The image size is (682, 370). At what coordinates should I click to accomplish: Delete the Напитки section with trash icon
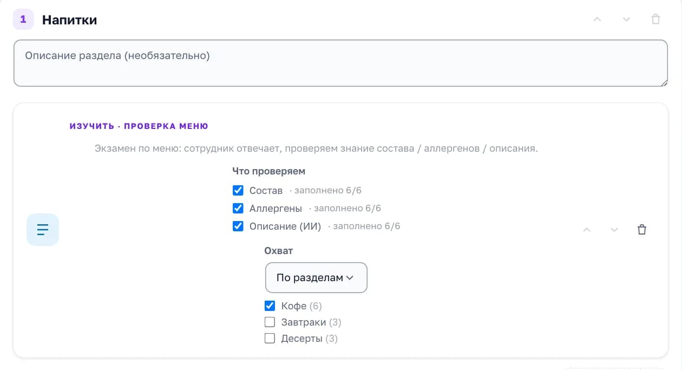click(655, 20)
